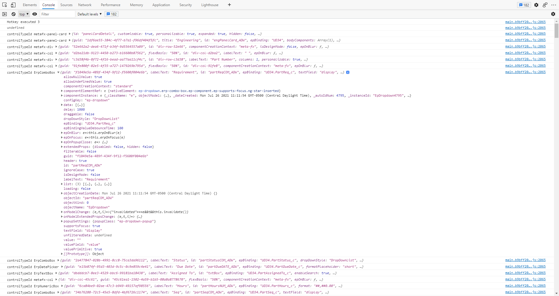Click the scrollbar down arrow
559x296 pixels.
[x=556, y=293]
